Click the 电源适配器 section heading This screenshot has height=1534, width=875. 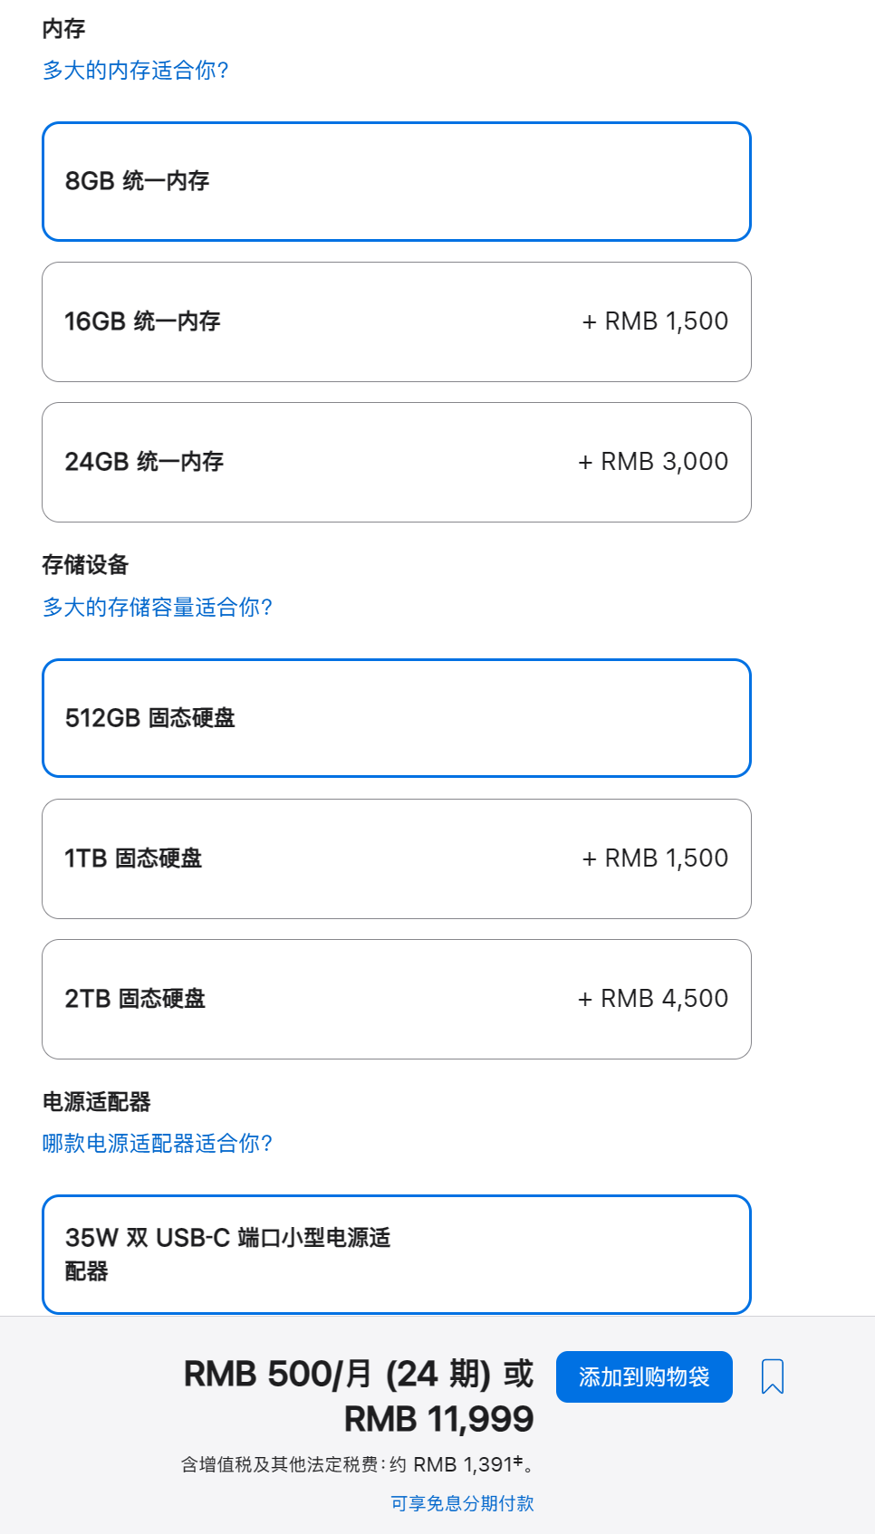(96, 1102)
